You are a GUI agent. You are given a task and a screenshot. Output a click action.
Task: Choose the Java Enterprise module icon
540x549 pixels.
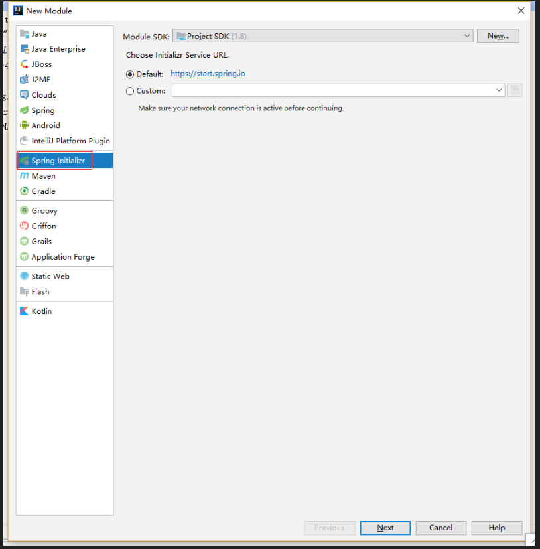[x=24, y=49]
